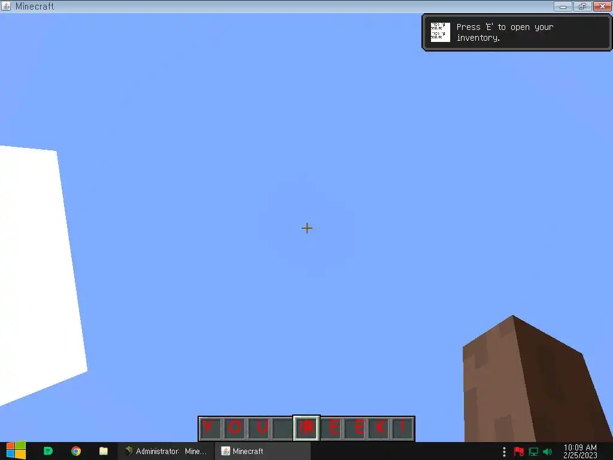Viewport: 613px width, 460px height.
Task: Select the hotbar slot labeled O
Action: coord(235,428)
